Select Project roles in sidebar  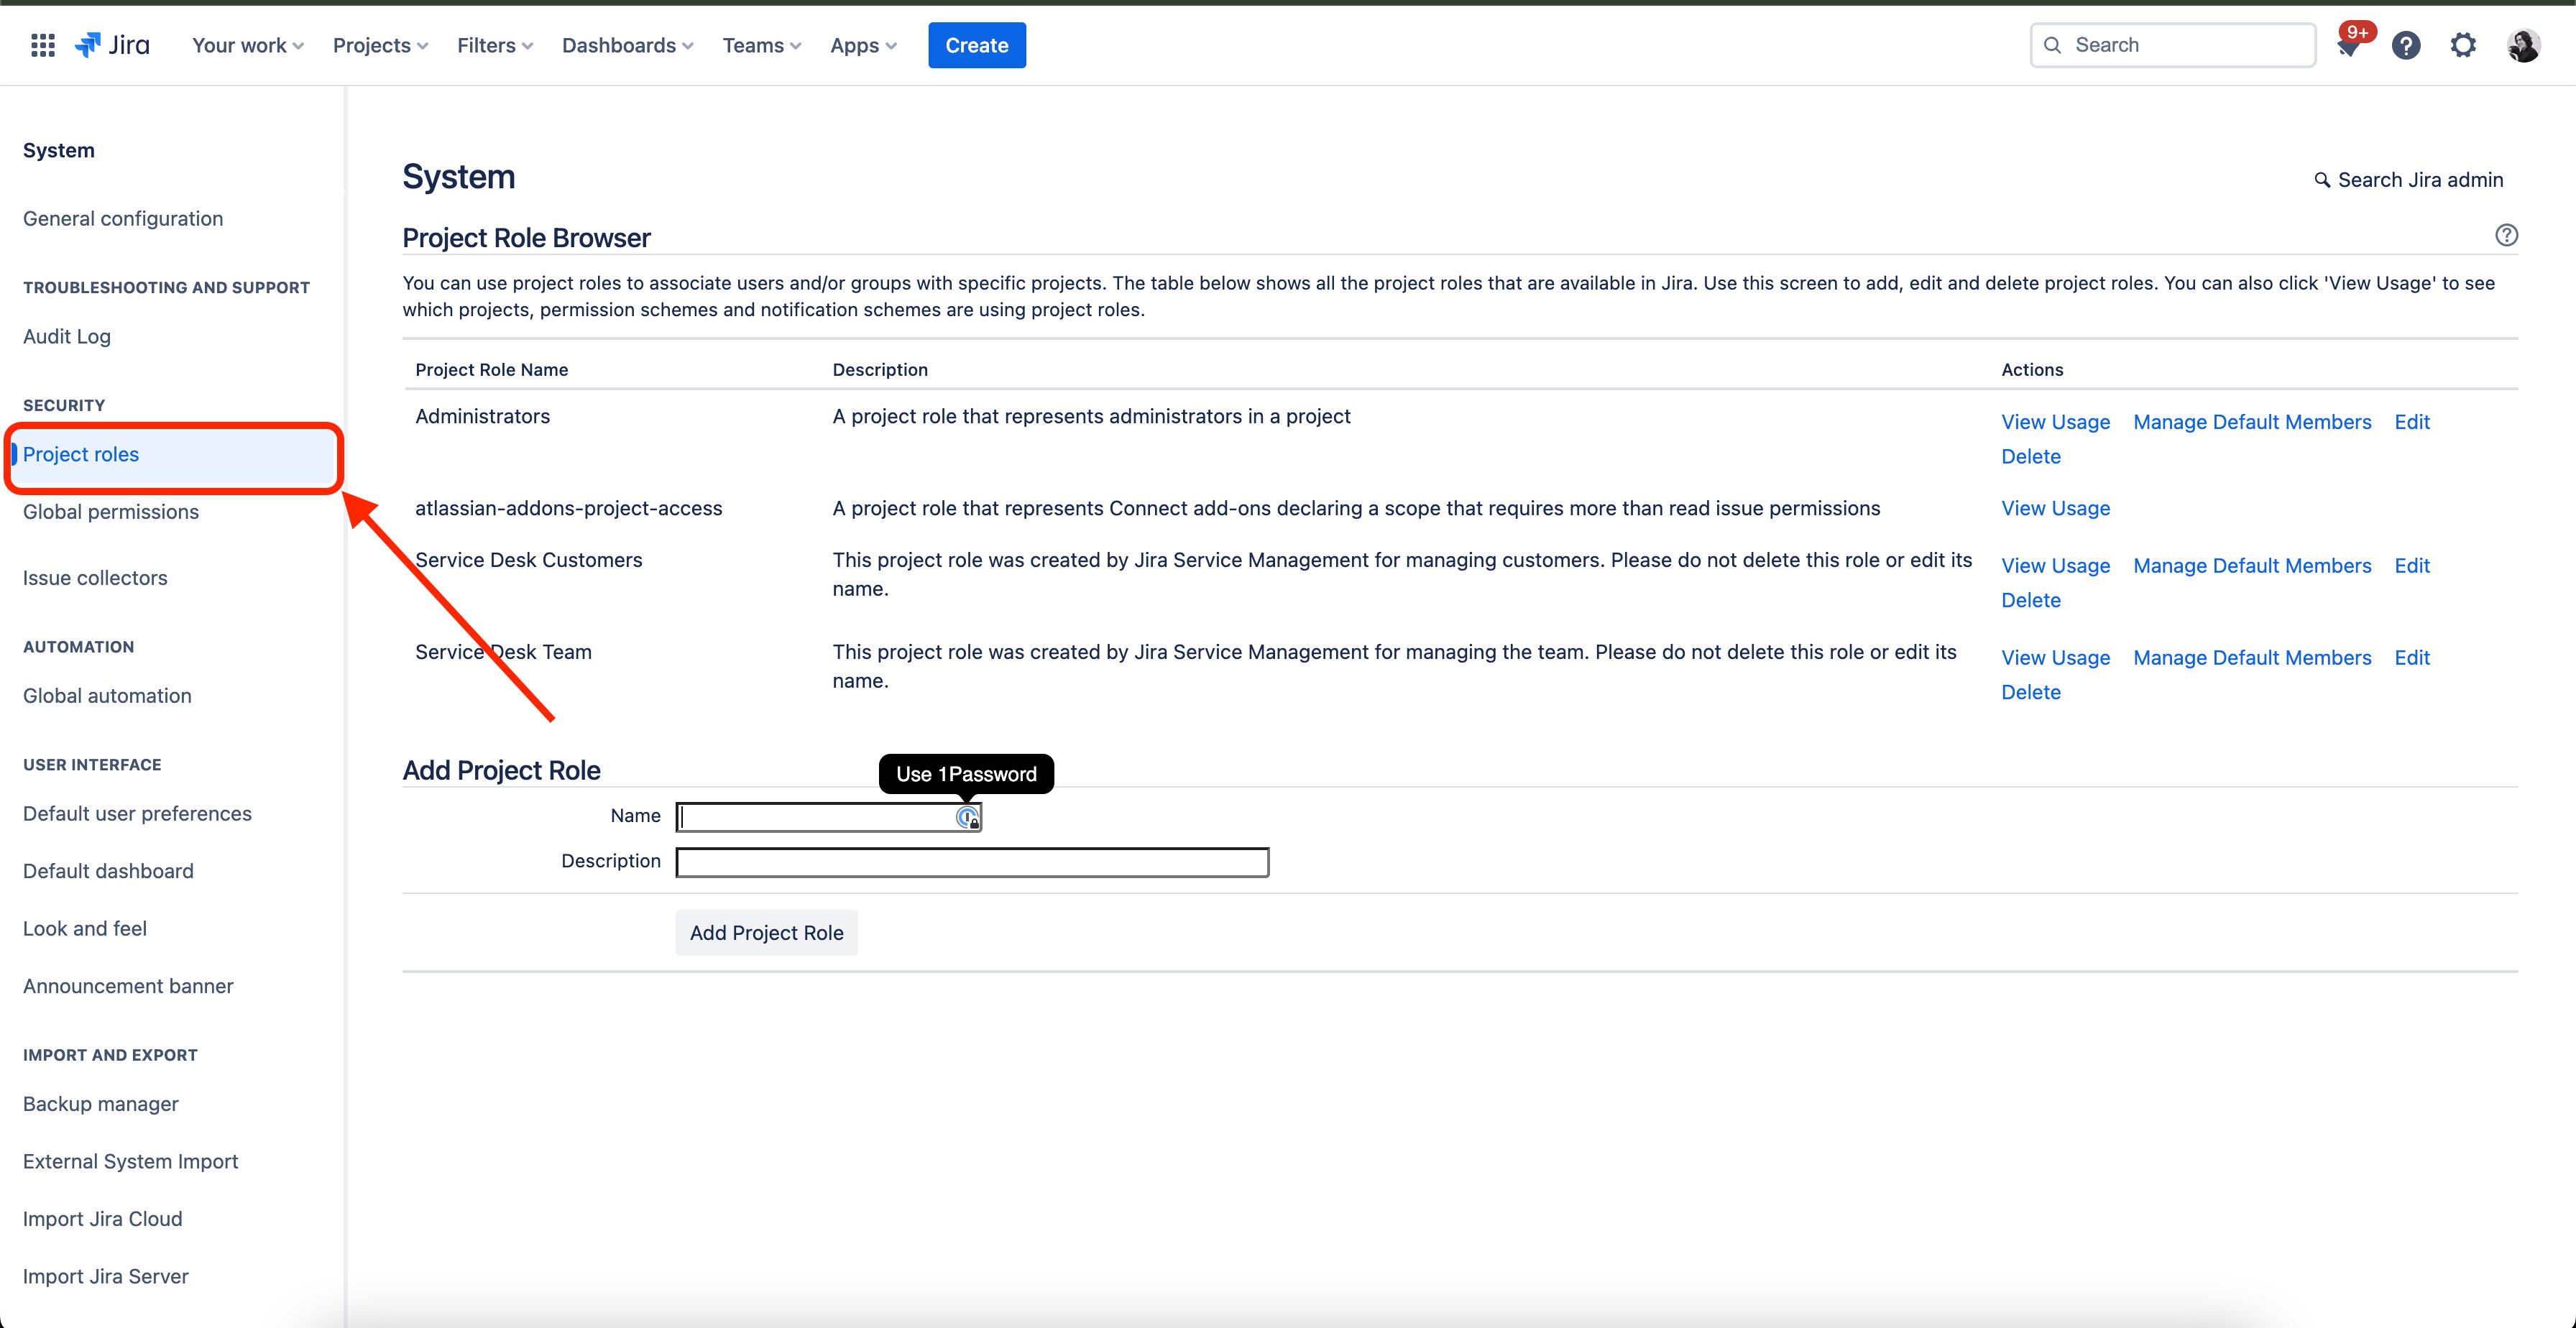172,454
